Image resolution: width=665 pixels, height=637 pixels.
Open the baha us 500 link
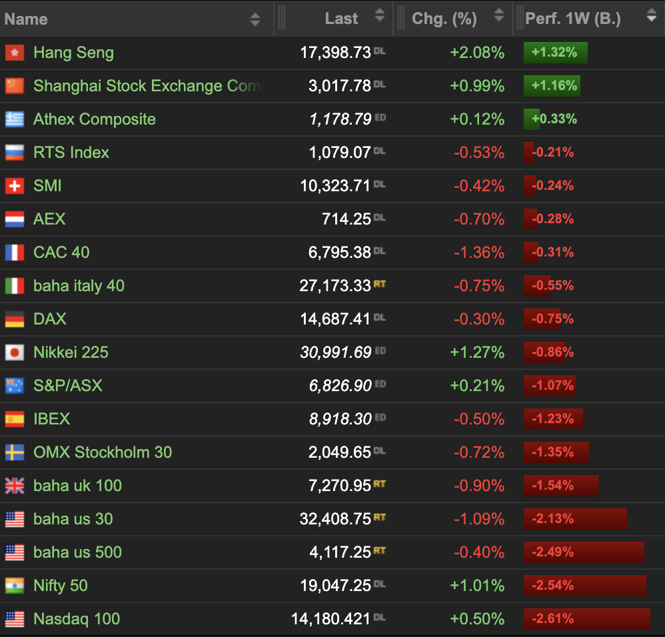pyautogui.click(x=77, y=552)
